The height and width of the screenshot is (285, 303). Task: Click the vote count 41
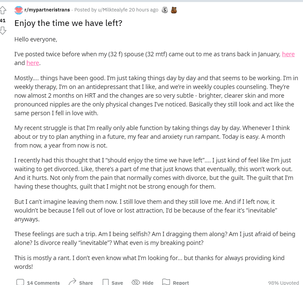3,21
